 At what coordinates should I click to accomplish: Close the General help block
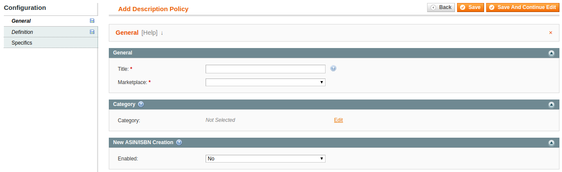coord(550,33)
